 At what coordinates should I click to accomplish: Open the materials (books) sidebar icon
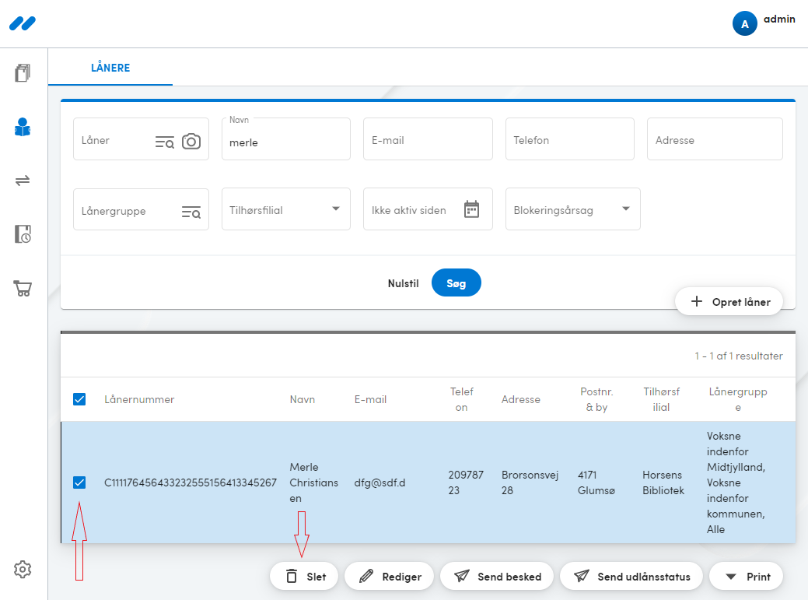coord(22,73)
